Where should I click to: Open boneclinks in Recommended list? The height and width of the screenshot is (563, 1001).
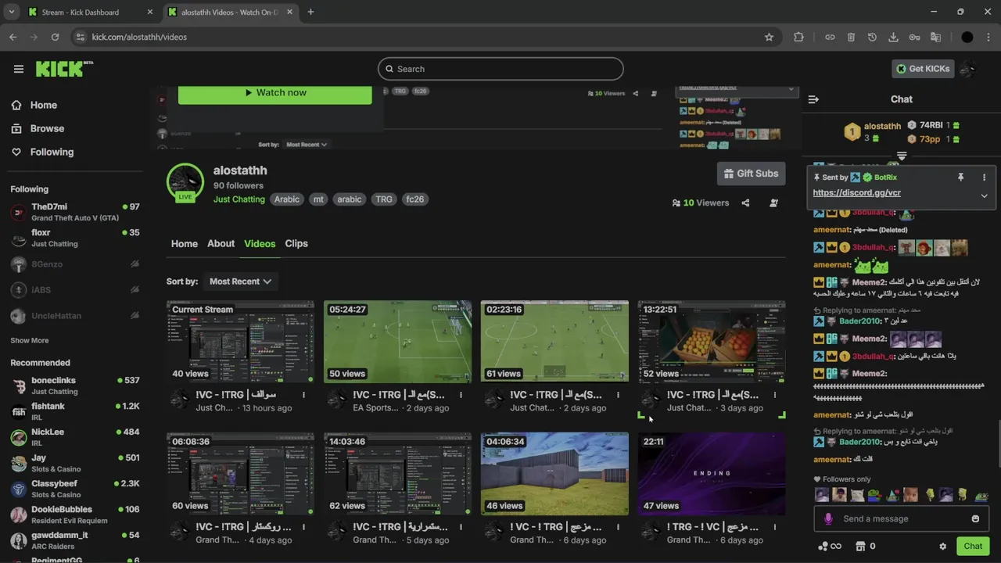click(x=74, y=385)
